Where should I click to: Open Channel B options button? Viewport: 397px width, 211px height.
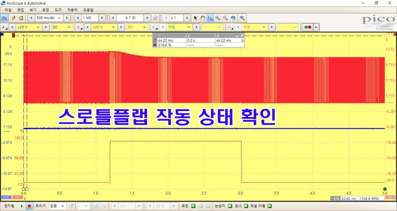79,27
